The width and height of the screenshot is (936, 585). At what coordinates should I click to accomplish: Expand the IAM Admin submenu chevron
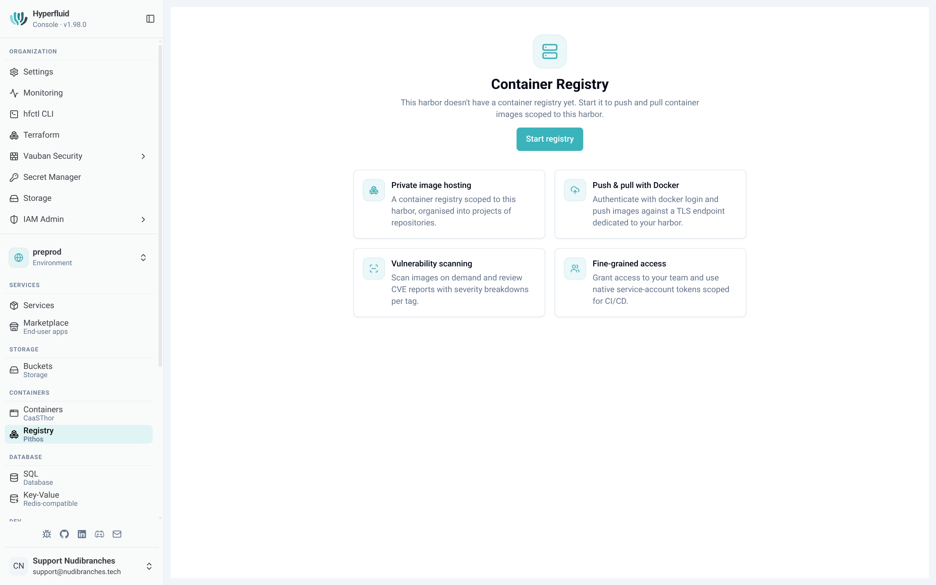click(143, 220)
